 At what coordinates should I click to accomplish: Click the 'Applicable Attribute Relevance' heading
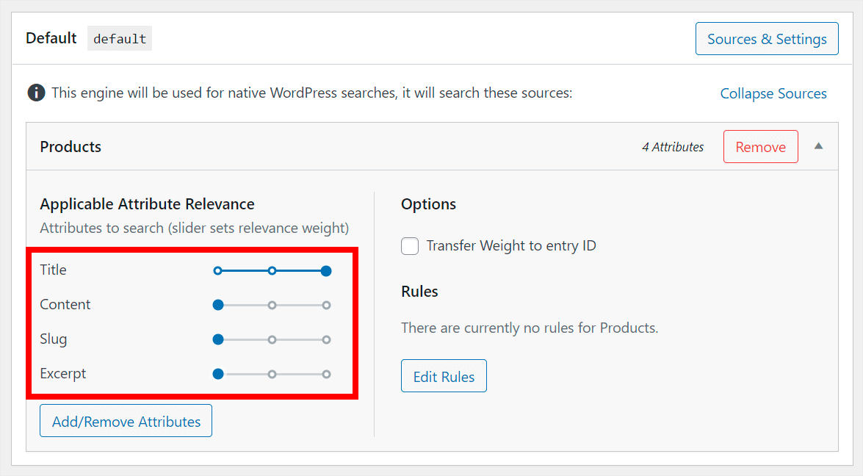pyautogui.click(x=147, y=204)
